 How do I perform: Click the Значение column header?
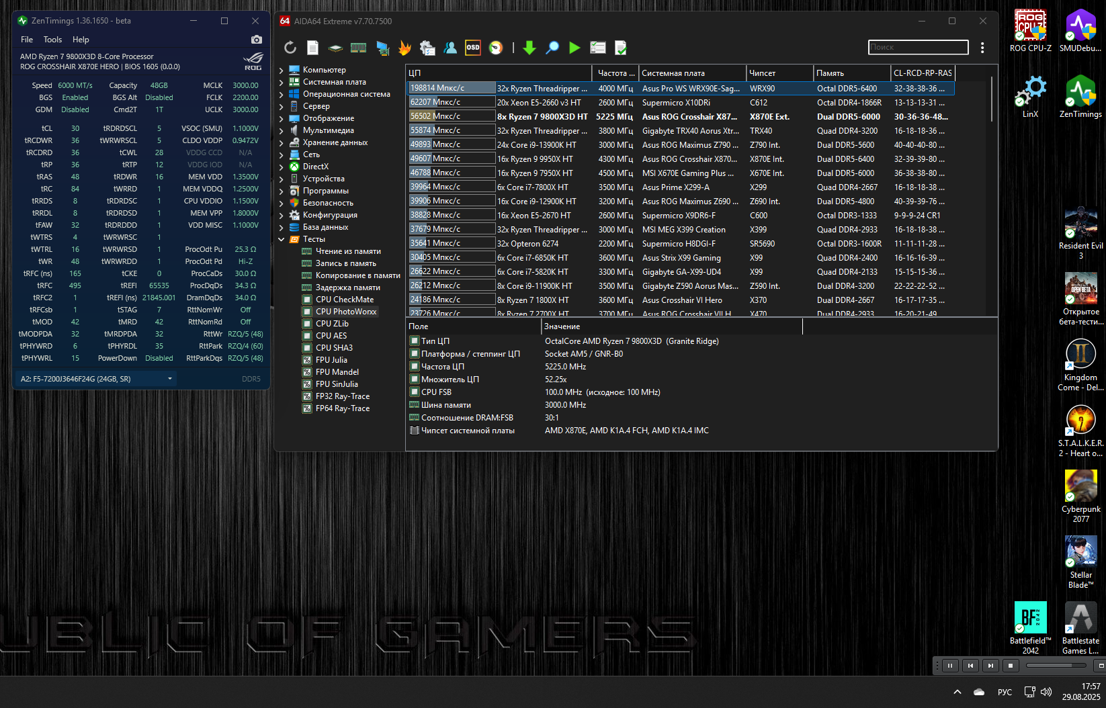pyautogui.click(x=672, y=326)
